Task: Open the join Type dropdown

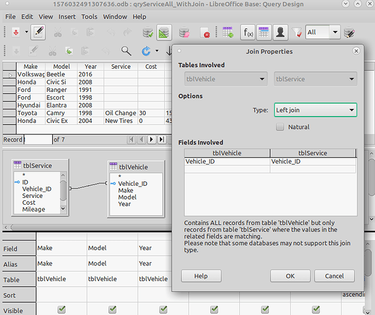Action: (x=316, y=110)
